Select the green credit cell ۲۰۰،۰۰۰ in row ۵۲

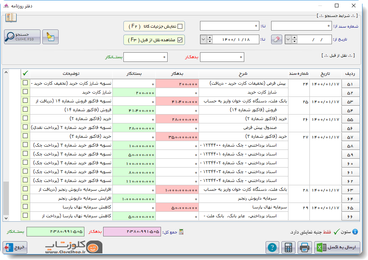(x=134, y=92)
